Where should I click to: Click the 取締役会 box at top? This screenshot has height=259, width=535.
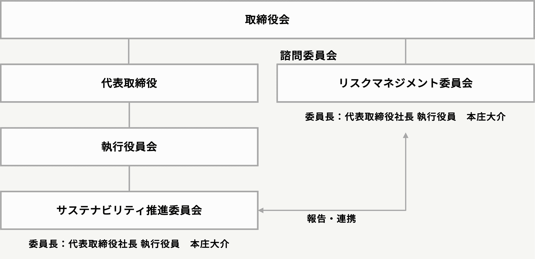[x=267, y=20]
